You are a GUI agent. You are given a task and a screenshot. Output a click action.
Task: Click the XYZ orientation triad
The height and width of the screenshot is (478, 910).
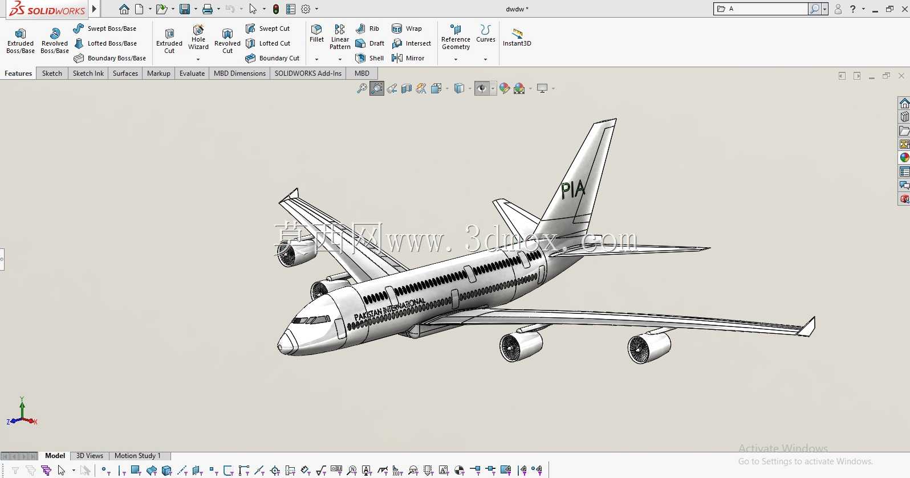(x=22, y=412)
